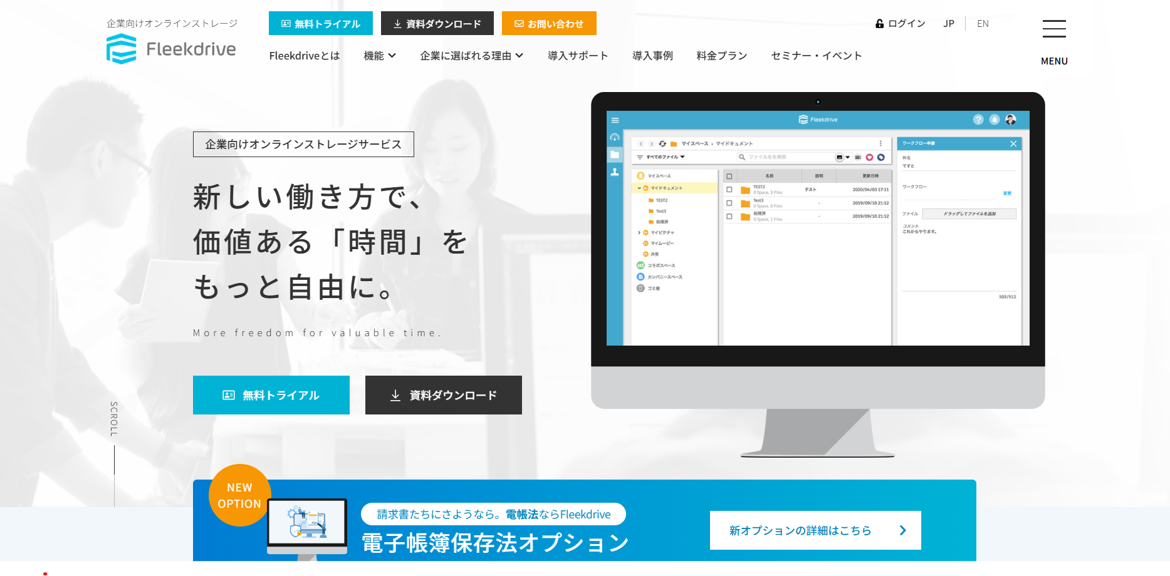Check the checkbox for the 処理済 folder row
This screenshot has width=1170, height=576.
point(729,216)
